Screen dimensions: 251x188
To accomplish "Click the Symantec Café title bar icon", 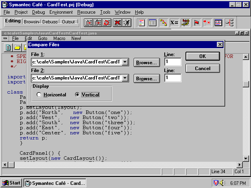I will click(5, 5).
